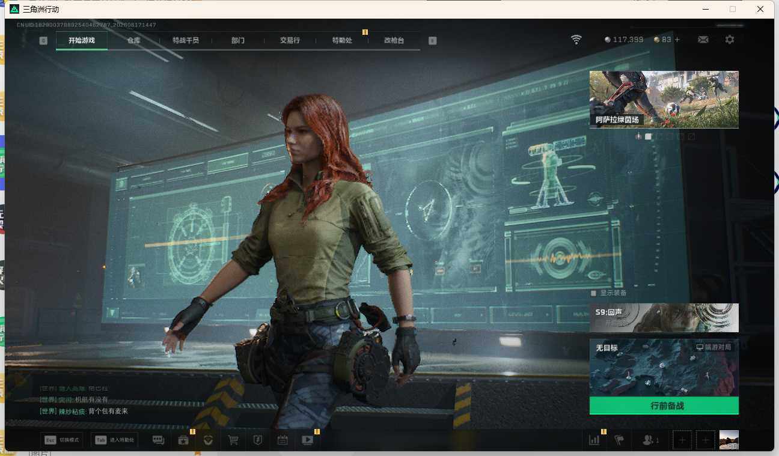Click the green 行前备战 button

(x=664, y=406)
